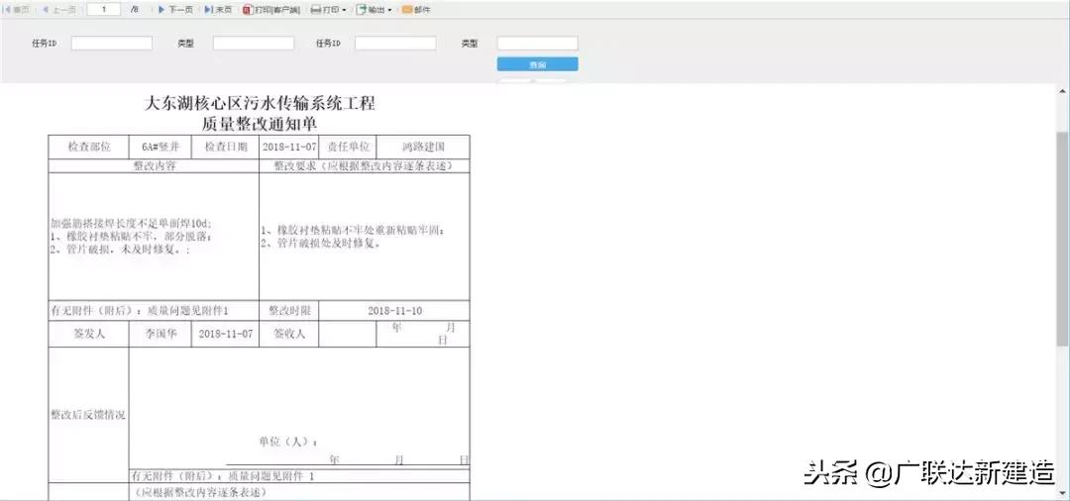1070x501 pixels.
Task: Select the 整改后反馈情况 cell
Action: [89, 415]
